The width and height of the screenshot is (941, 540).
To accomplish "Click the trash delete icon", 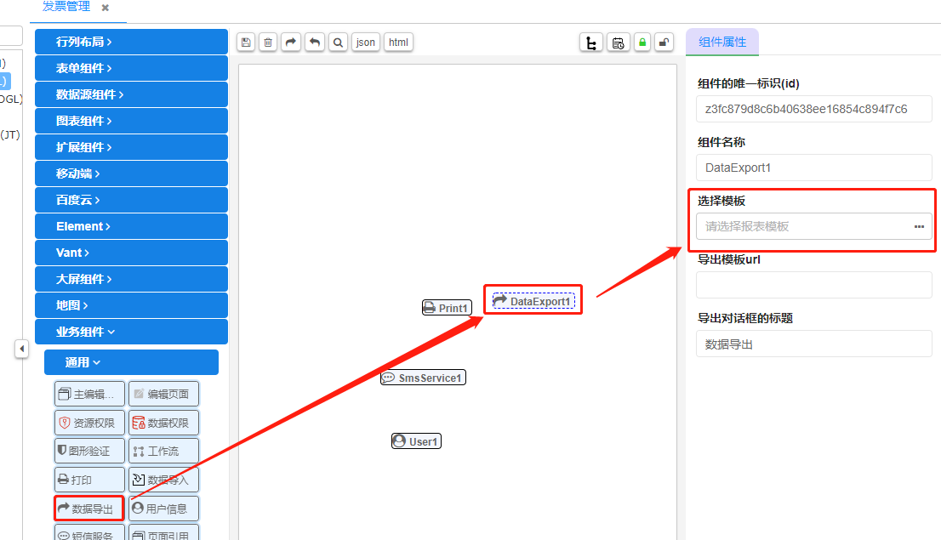I will [268, 43].
